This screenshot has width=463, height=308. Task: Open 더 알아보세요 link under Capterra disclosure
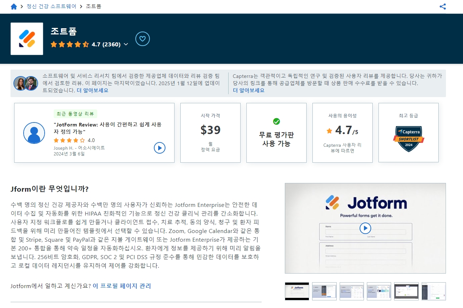249,90
